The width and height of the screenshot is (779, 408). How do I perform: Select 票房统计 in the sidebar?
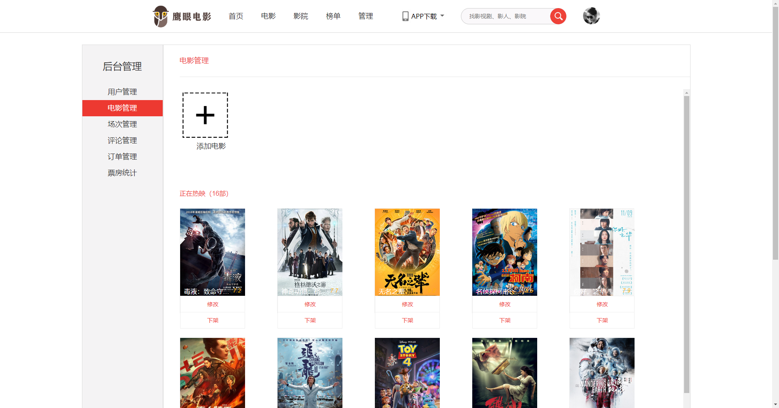point(122,173)
